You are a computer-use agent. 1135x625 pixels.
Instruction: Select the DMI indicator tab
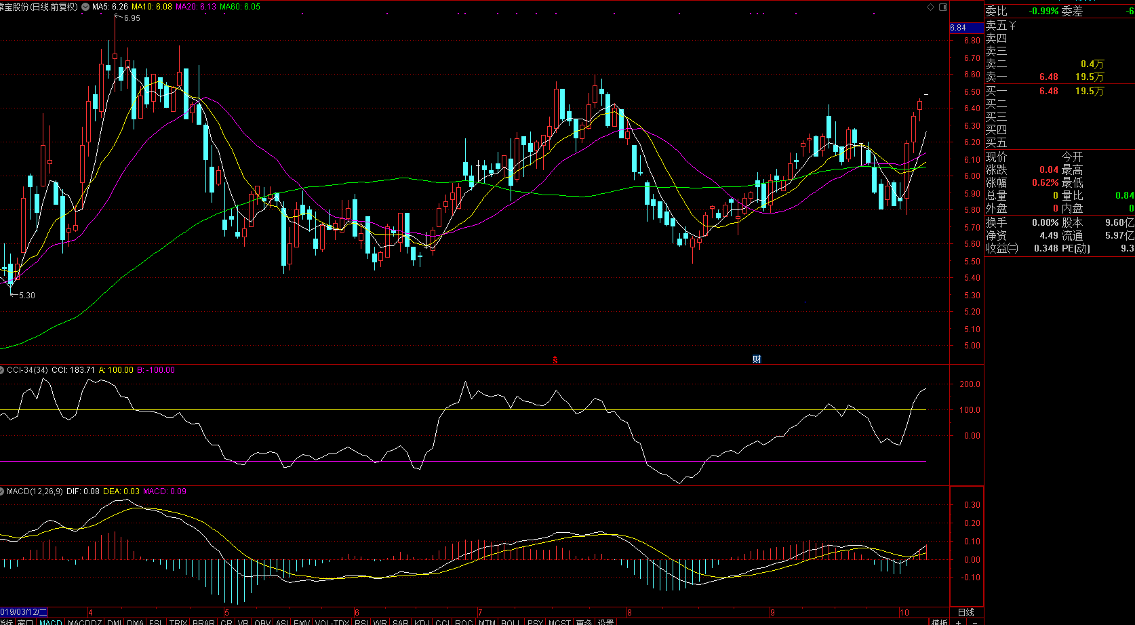click(115, 622)
